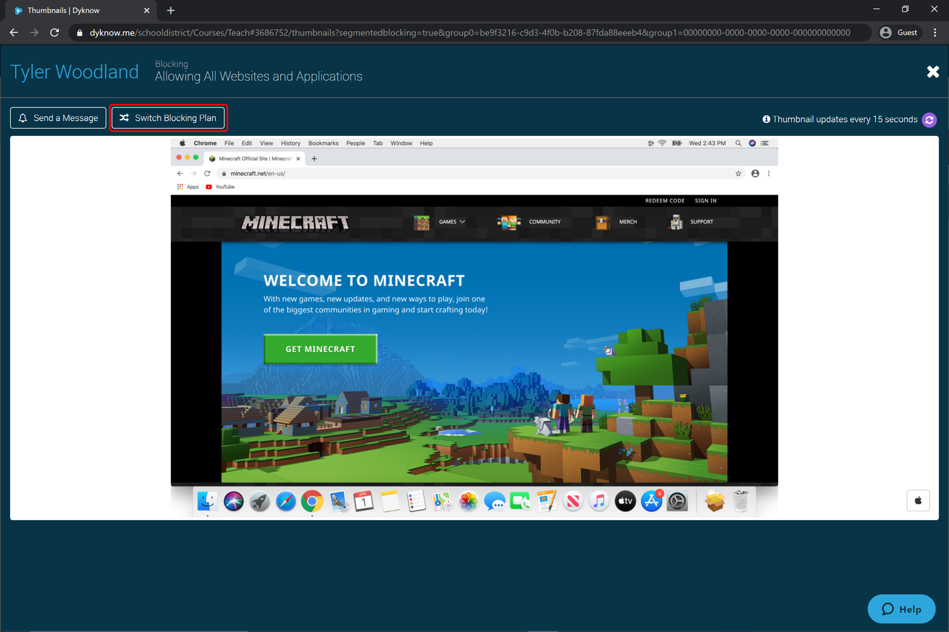This screenshot has width=949, height=632.
Task: Click System Preferences gear in the dock
Action: coord(677,501)
